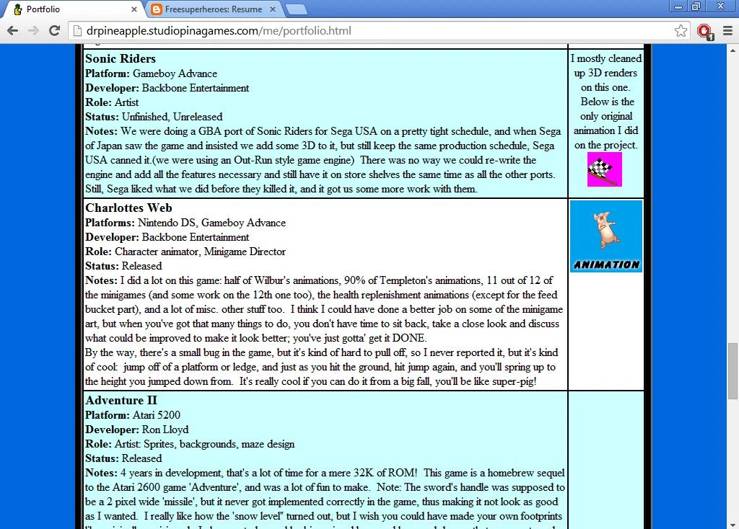
Task: Click the checkered flag animation image
Action: [604, 170]
